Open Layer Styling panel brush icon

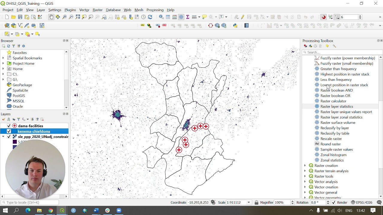click(x=3, y=119)
